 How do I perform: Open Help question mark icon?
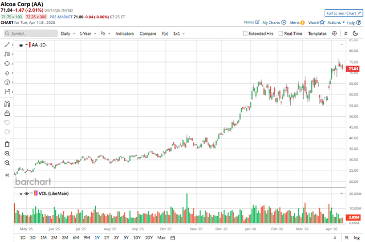pos(359,23)
